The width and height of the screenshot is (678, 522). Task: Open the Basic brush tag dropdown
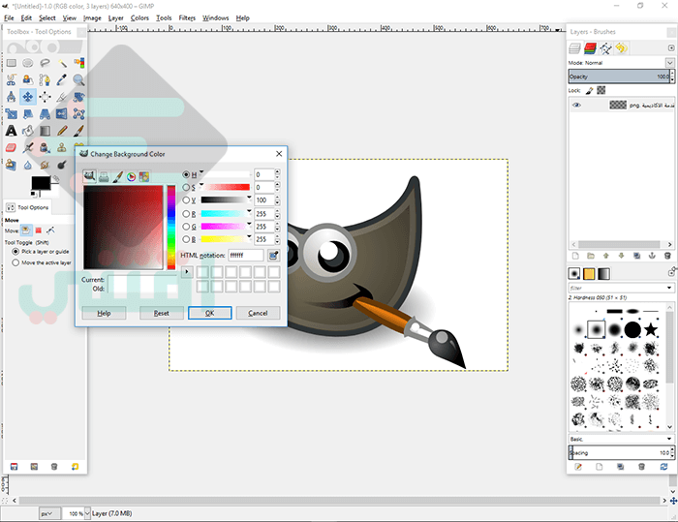coord(669,439)
